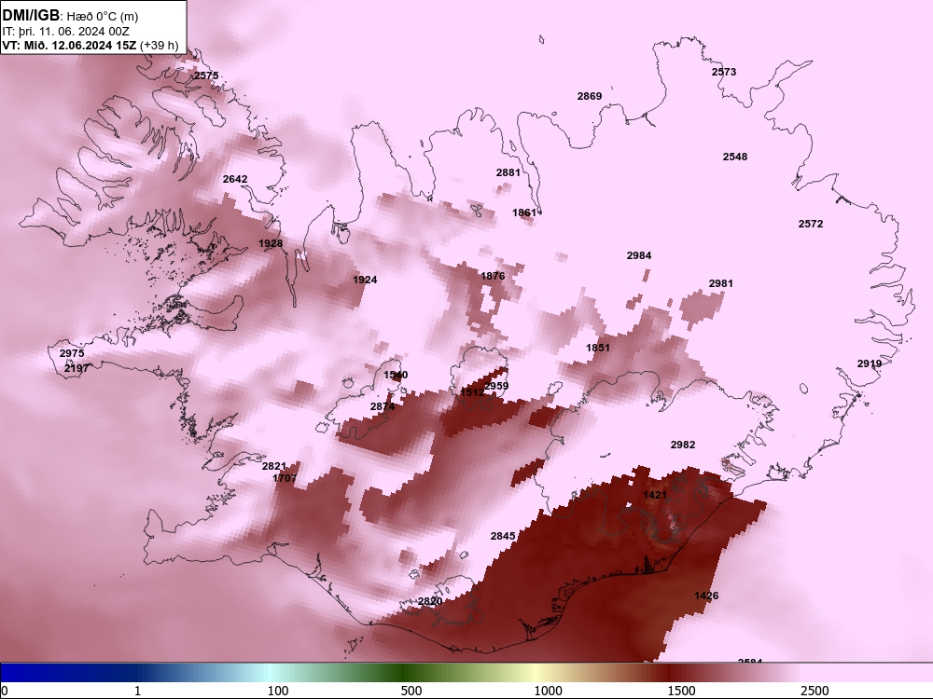
Task: Click the 1512 map value
Action: point(472,392)
